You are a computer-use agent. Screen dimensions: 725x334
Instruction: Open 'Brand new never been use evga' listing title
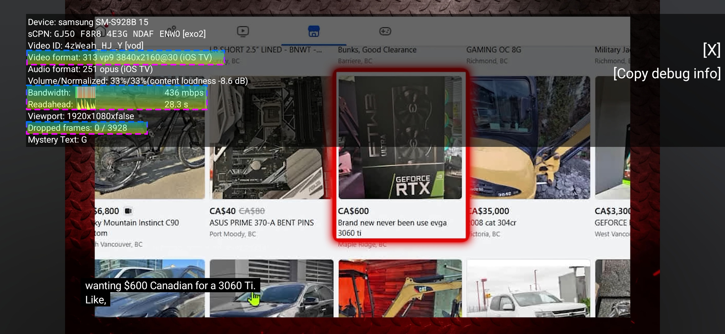(x=392, y=228)
